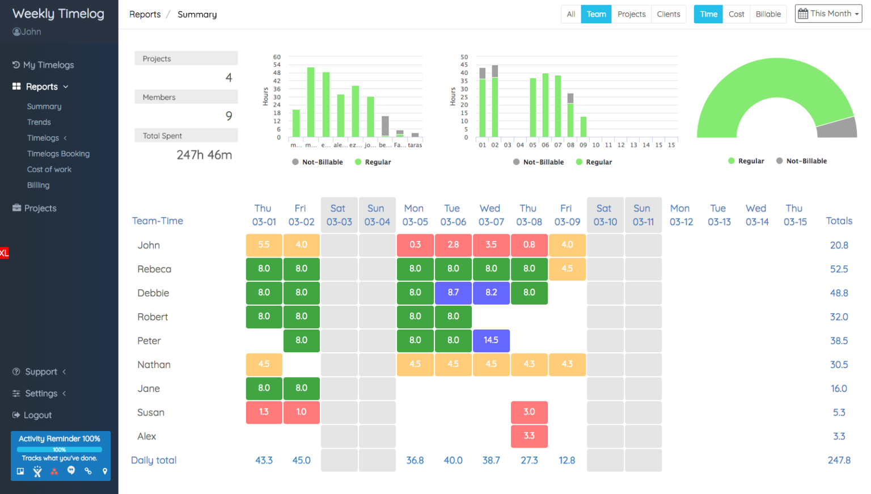Screen dimensions: 871x494
Task: Switch the view to Cost mode
Action: 737,14
